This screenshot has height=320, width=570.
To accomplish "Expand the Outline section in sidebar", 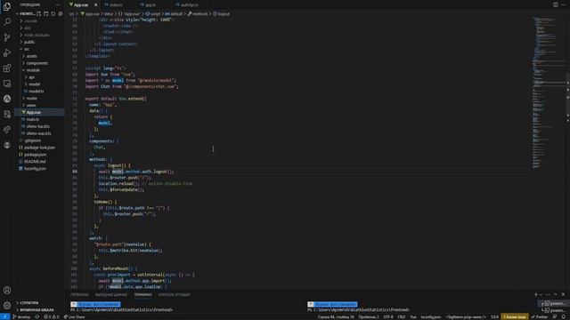I will [x=40, y=302].
